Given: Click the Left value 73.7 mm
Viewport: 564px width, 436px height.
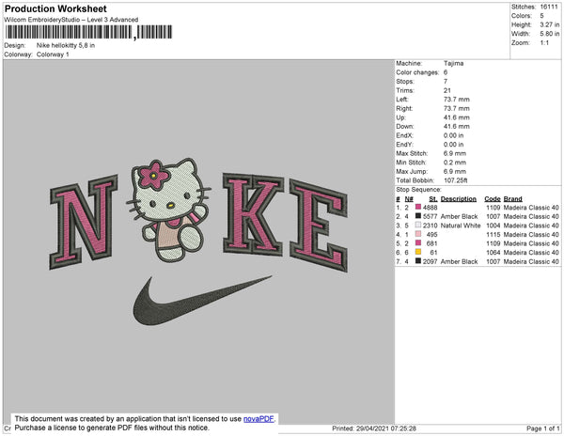Looking at the screenshot, I should pos(457,100).
